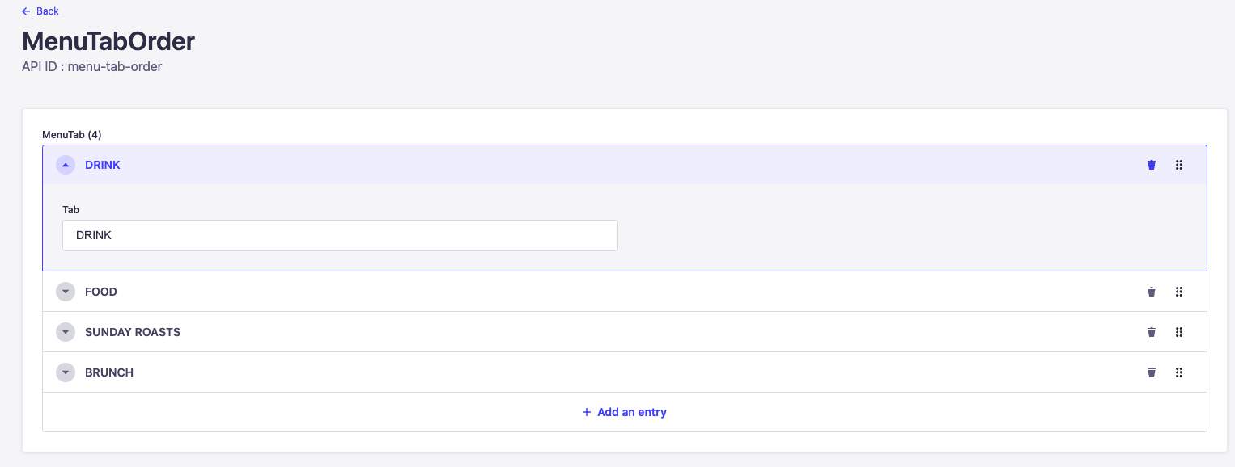The height and width of the screenshot is (467, 1235).
Task: Click the drag handle for FOOD
Action: 1179,292
